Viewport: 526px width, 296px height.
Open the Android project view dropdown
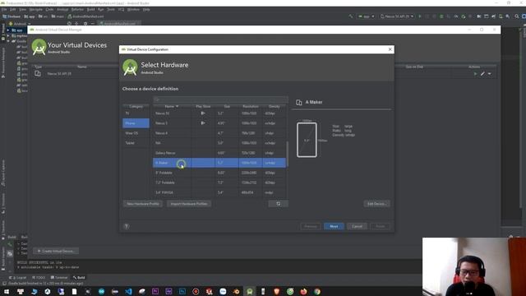click(20, 24)
